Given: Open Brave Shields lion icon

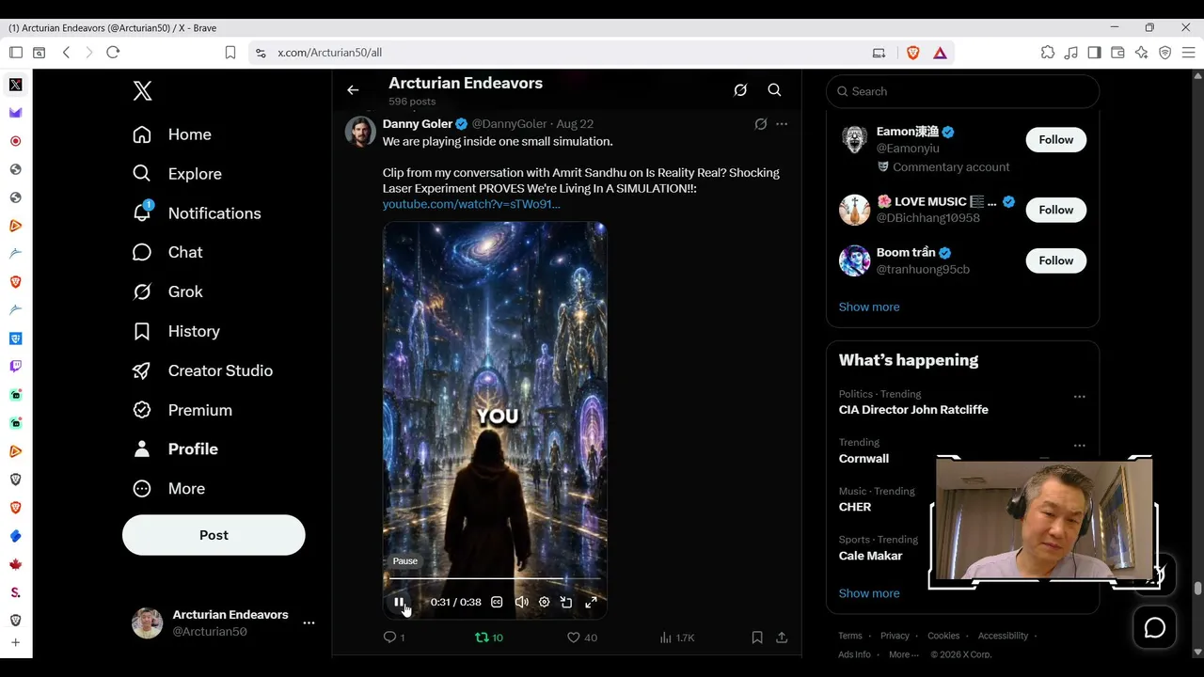Looking at the screenshot, I should pos(912,53).
